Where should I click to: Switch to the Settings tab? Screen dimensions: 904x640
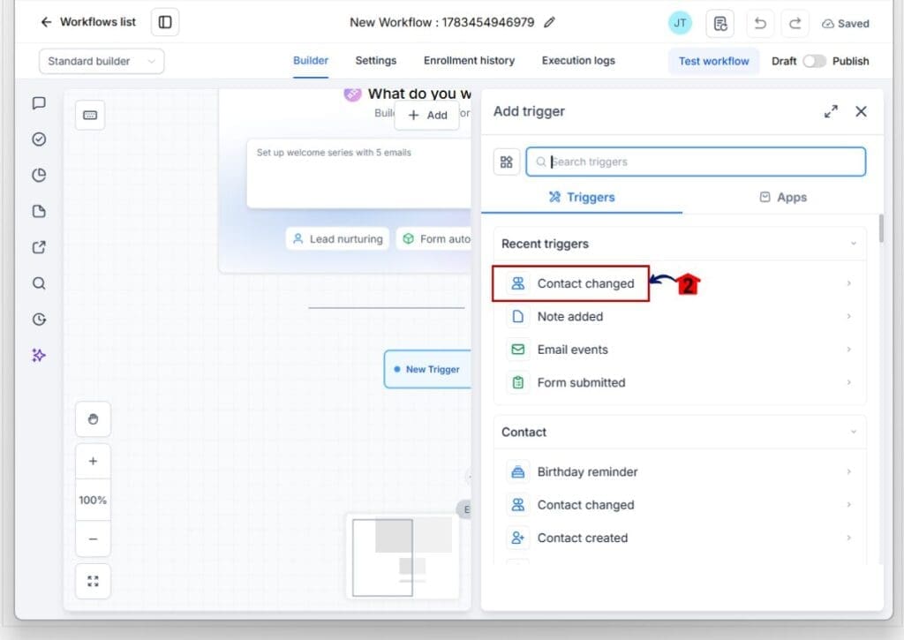(376, 61)
